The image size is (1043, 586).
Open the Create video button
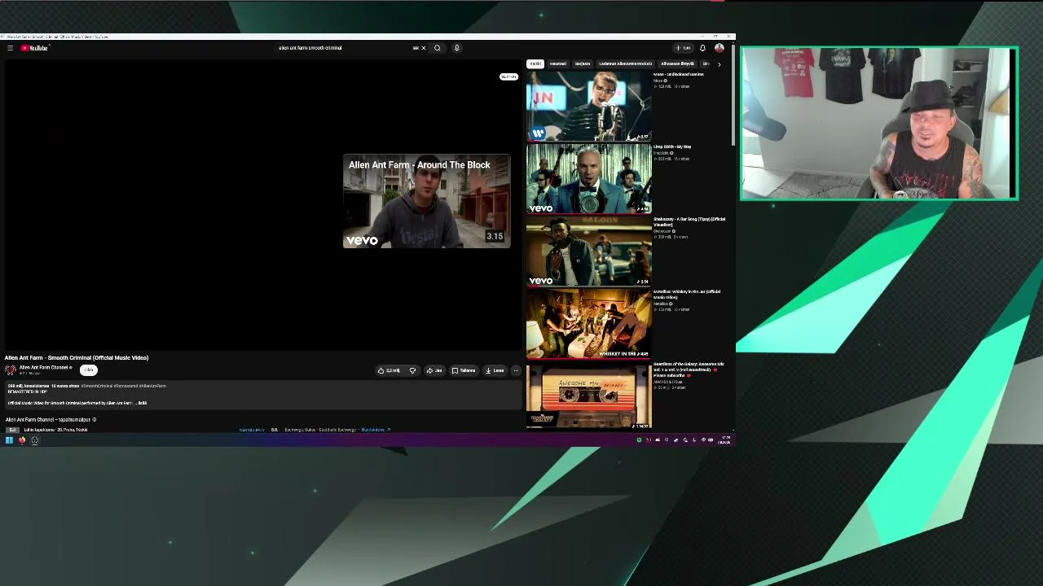coord(683,48)
